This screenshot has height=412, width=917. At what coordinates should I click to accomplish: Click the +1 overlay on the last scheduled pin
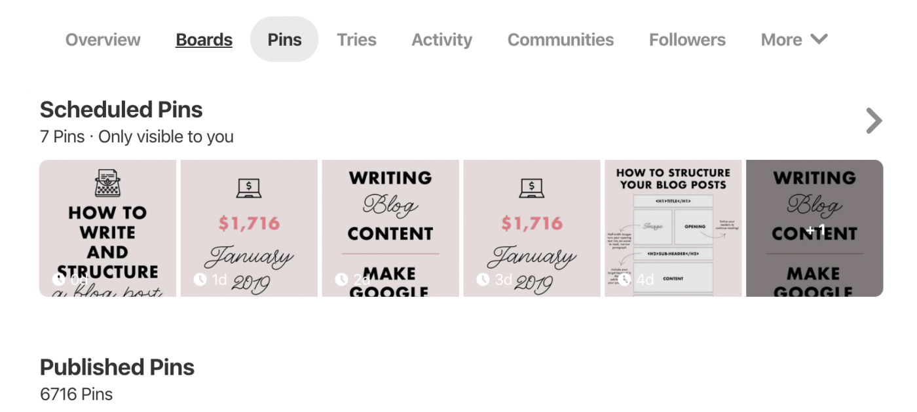tap(817, 229)
